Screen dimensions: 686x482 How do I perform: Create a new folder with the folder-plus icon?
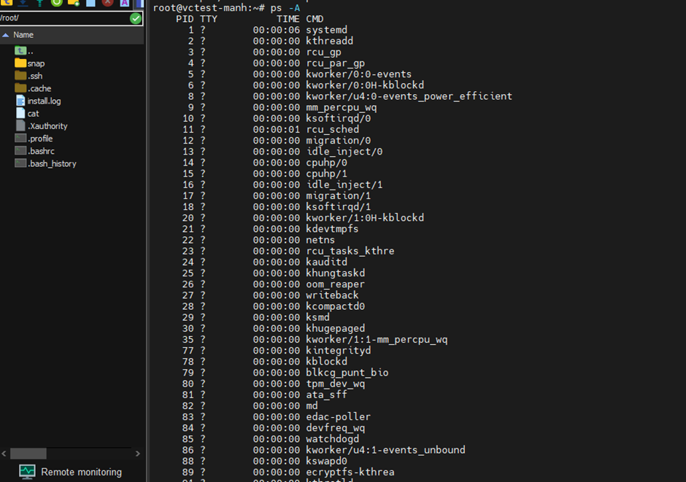coord(74,3)
